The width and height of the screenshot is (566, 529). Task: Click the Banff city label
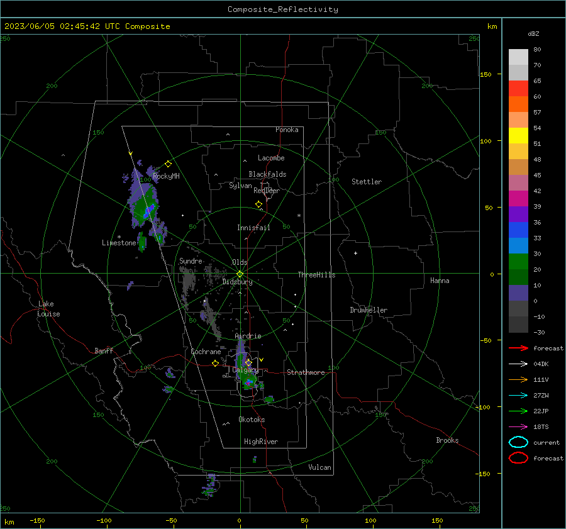pos(104,350)
